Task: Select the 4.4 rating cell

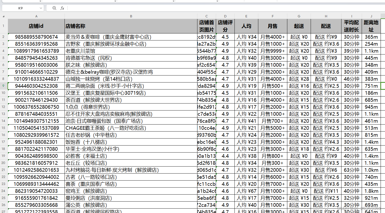Action: (x=225, y=156)
